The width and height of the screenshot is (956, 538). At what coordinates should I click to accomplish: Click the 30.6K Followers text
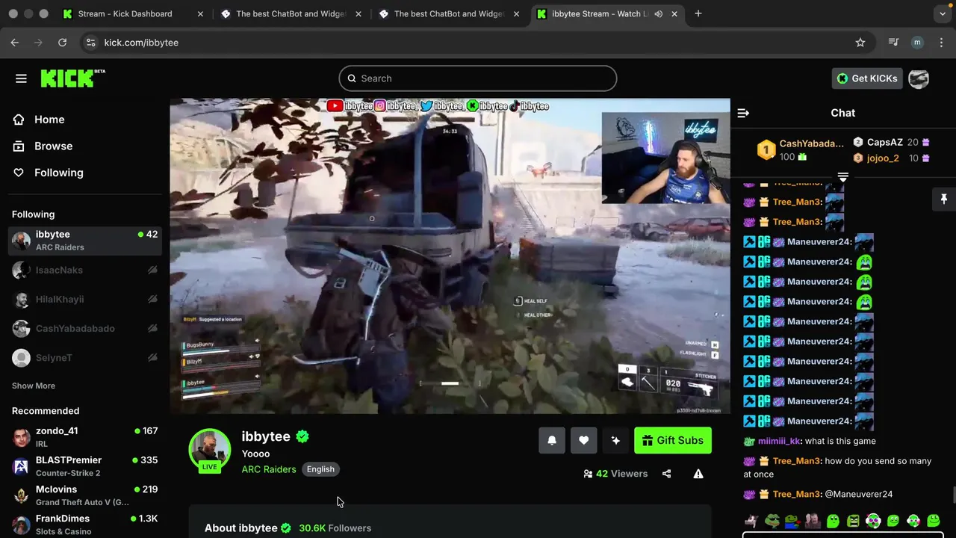(335, 528)
